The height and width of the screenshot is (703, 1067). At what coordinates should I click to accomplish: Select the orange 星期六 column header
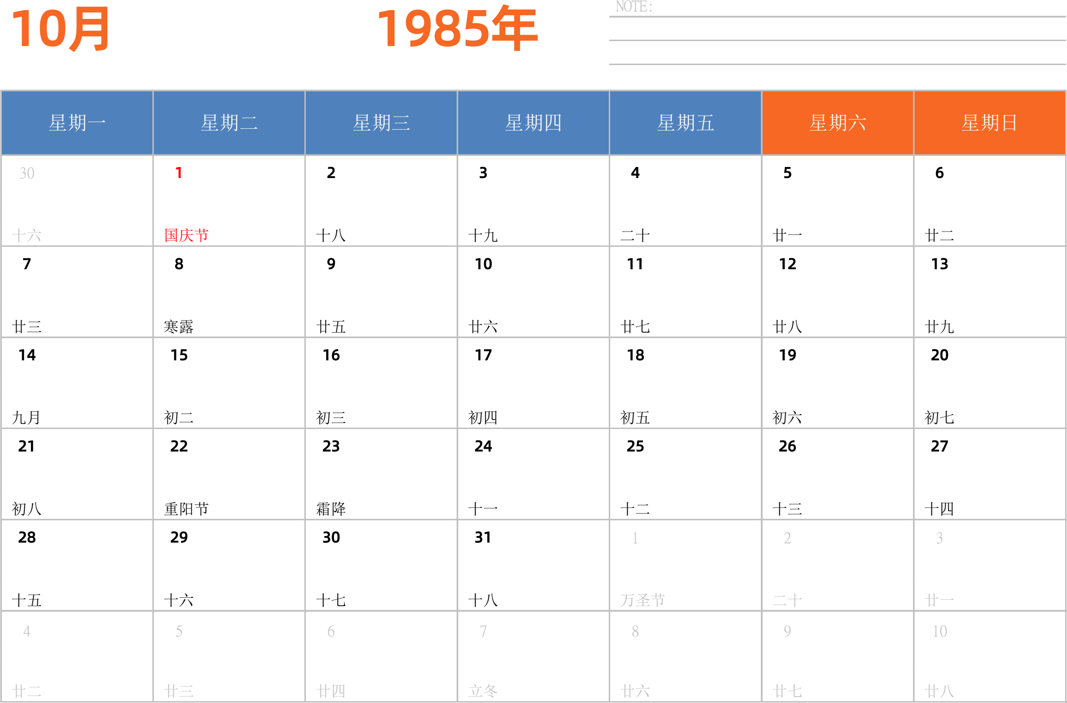coord(837,123)
